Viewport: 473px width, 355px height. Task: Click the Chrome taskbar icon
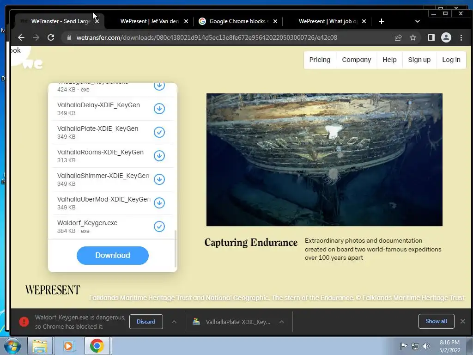click(97, 346)
